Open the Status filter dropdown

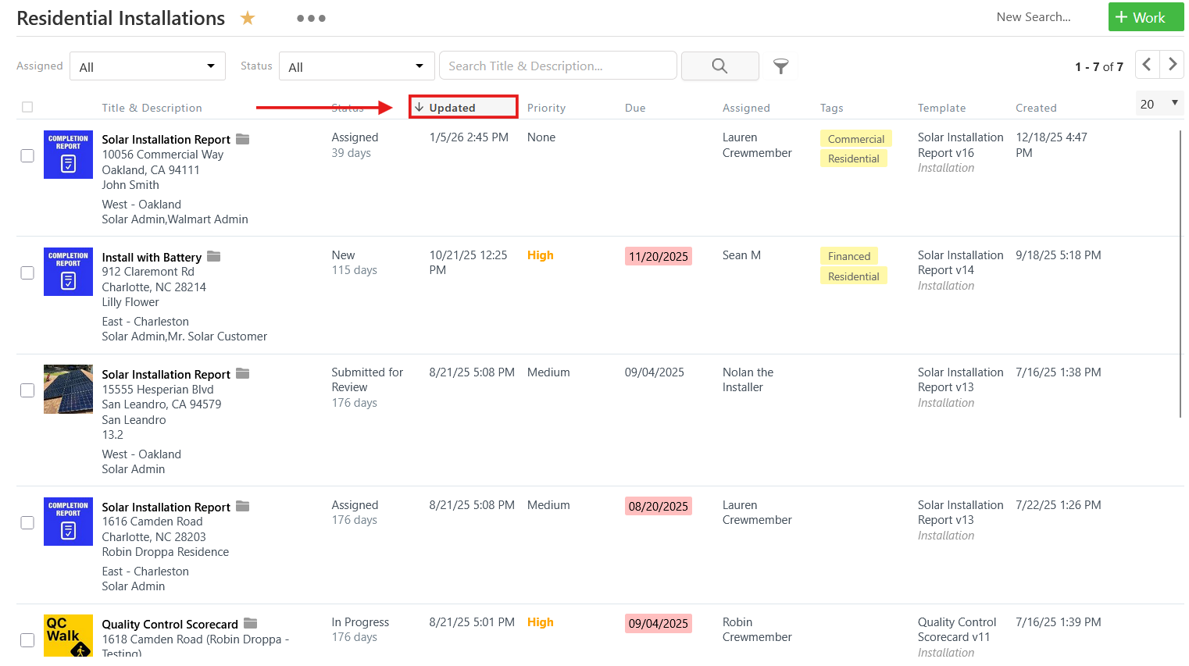[355, 67]
